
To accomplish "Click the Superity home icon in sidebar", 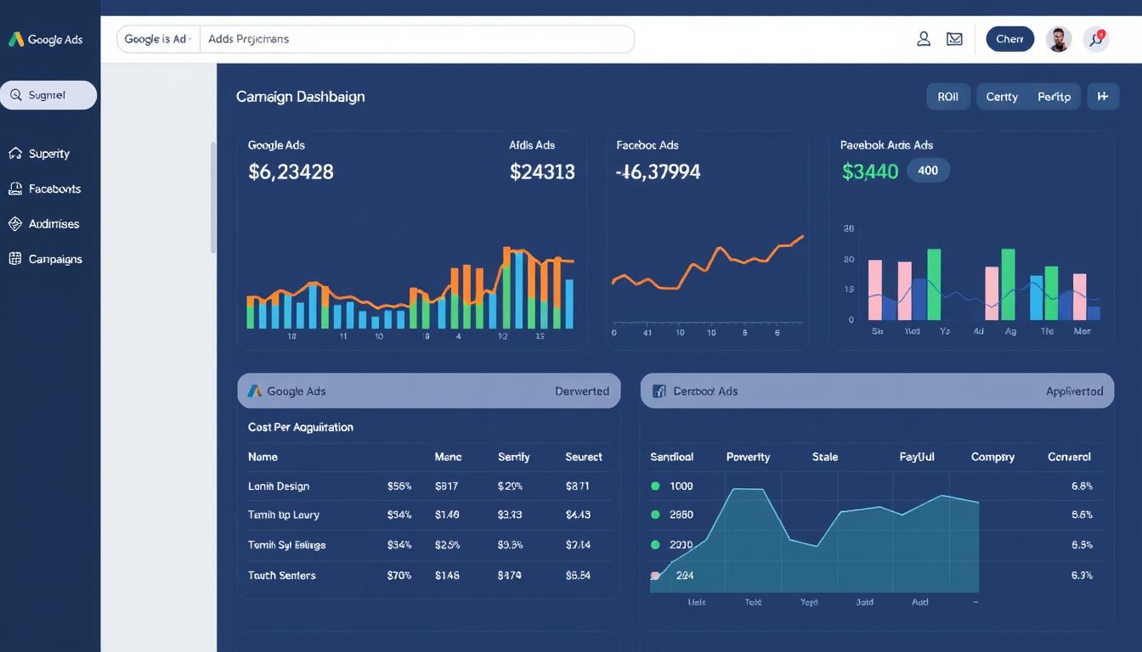I will [14, 154].
